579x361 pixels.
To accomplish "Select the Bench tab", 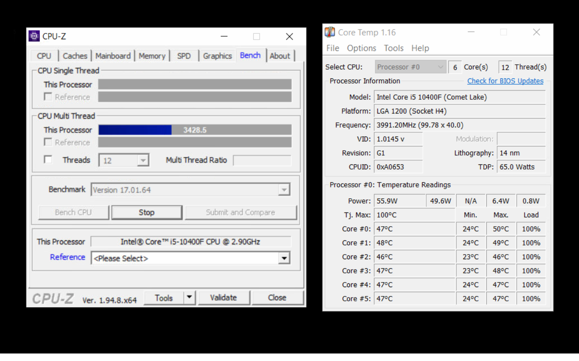I will pyautogui.click(x=250, y=55).
